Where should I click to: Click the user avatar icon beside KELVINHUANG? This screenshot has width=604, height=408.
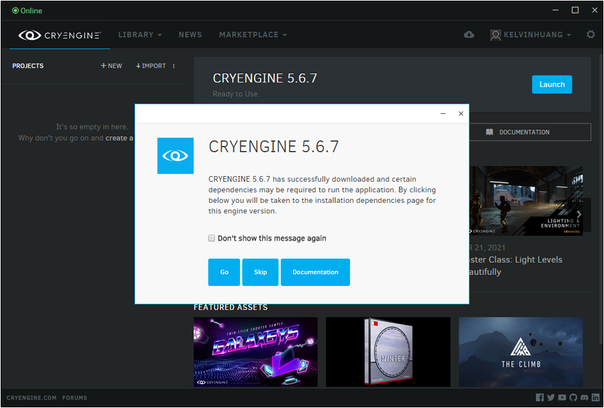(x=496, y=35)
